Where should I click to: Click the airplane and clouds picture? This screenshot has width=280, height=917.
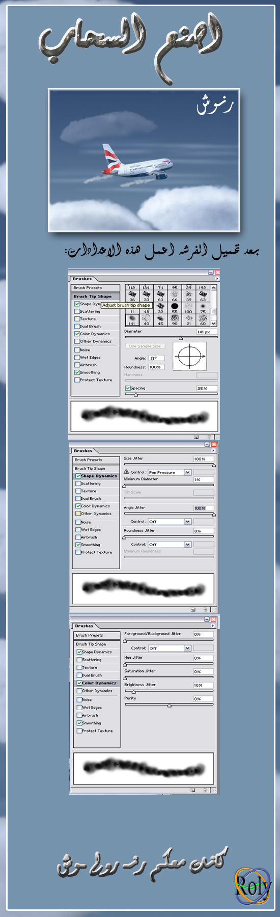coord(144,160)
